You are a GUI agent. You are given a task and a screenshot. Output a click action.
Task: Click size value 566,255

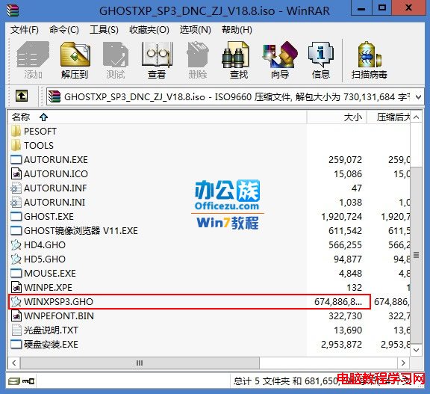[x=346, y=245]
